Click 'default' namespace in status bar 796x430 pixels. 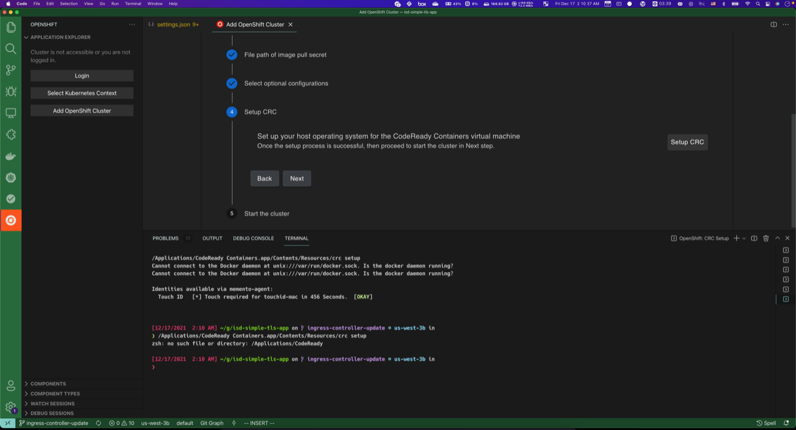pyautogui.click(x=185, y=423)
